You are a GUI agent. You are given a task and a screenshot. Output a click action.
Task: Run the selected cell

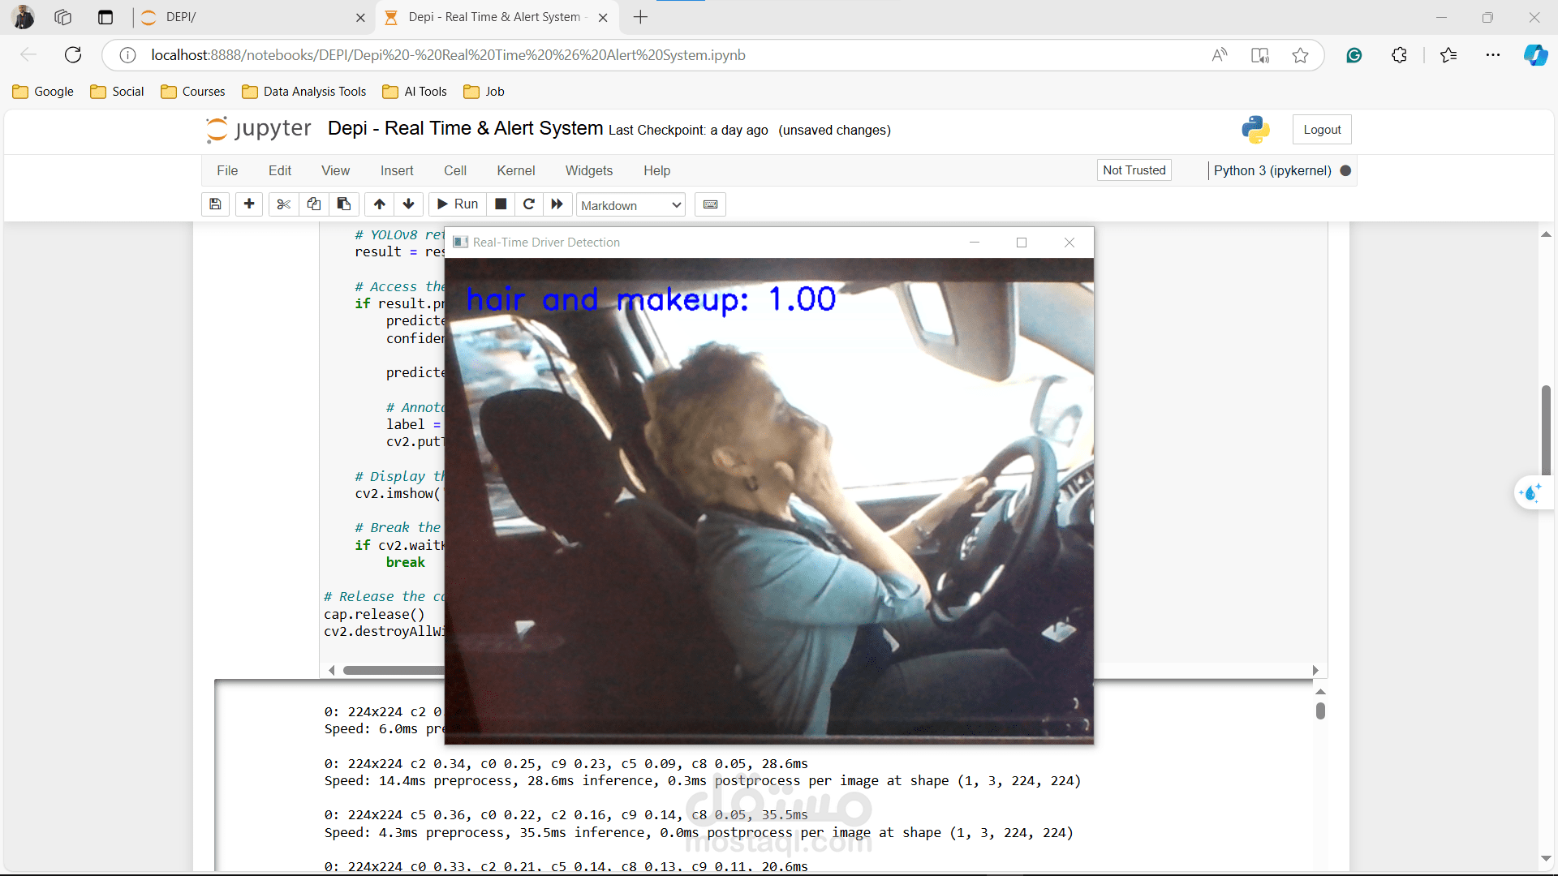click(x=458, y=204)
